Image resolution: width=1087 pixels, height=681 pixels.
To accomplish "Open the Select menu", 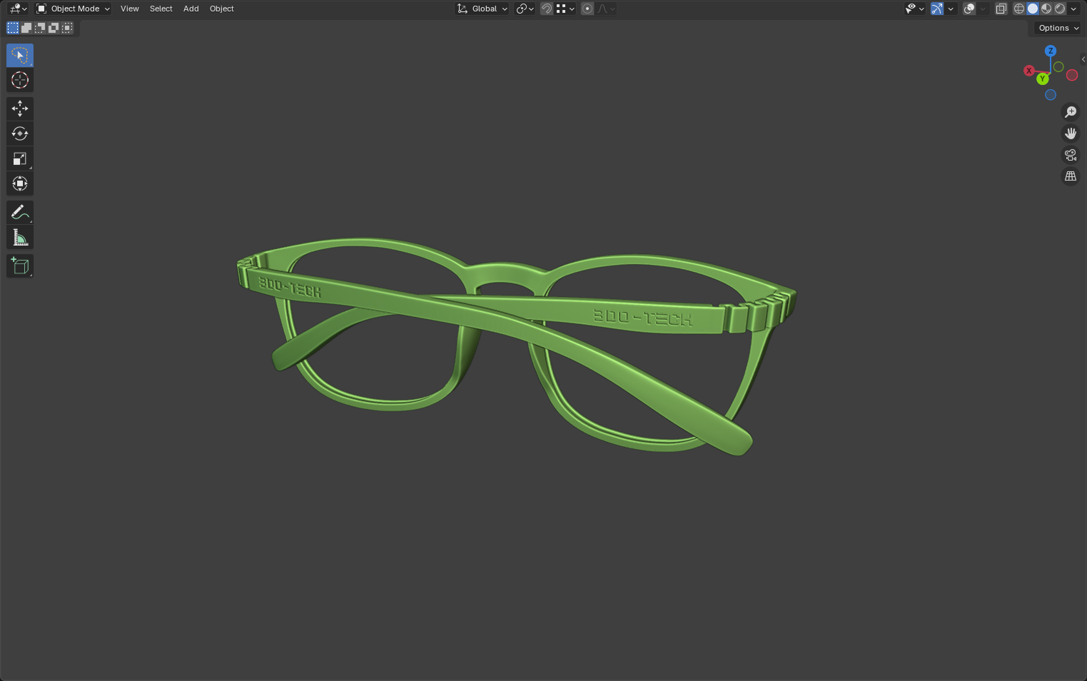I will coord(161,9).
